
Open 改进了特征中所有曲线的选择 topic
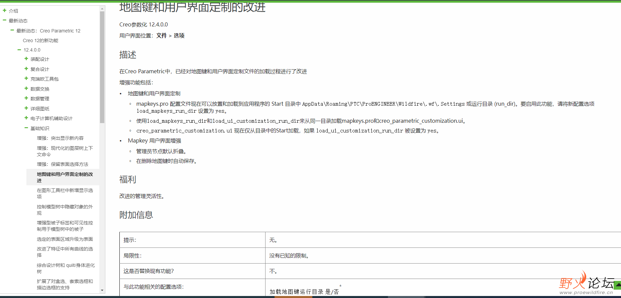(65, 252)
